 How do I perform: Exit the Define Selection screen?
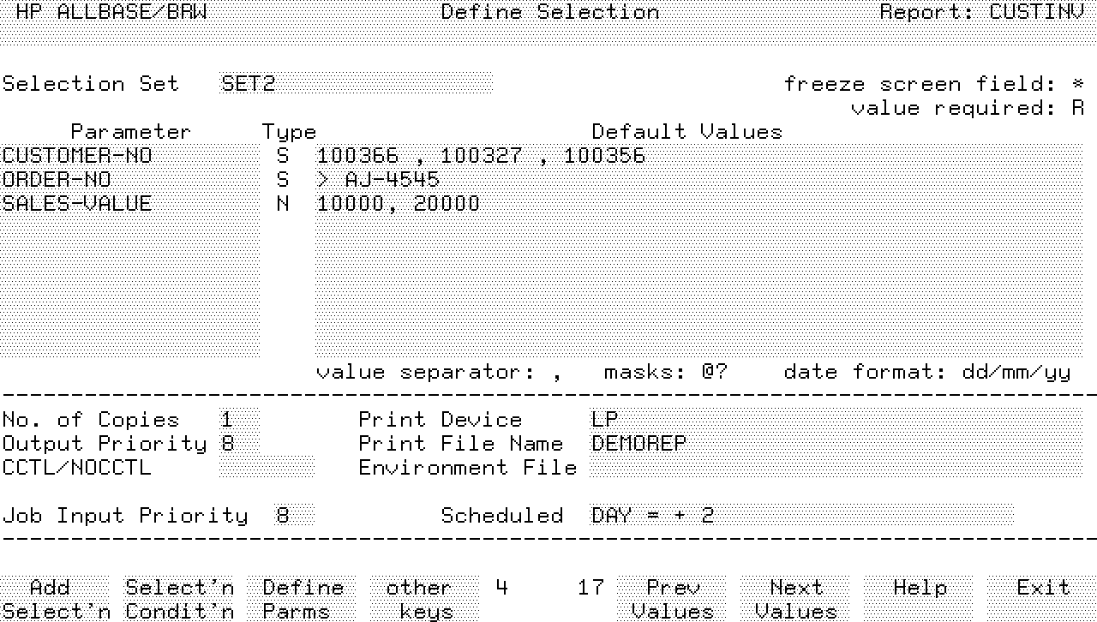[x=1042, y=589]
